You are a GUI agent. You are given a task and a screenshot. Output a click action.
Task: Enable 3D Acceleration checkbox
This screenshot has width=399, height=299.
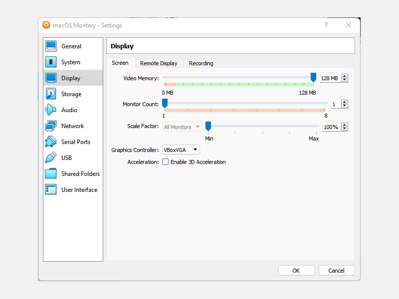tap(166, 162)
